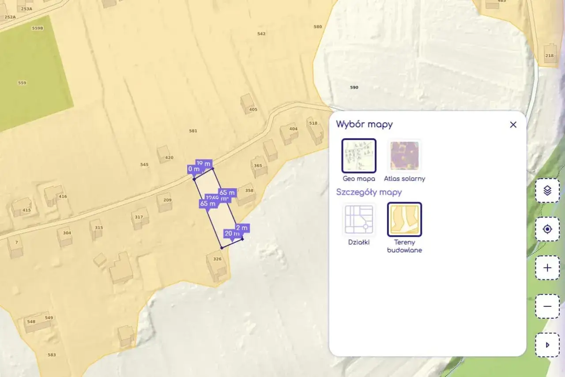Click the 20 m distance marker
This screenshot has height=377, width=565.
[230, 233]
